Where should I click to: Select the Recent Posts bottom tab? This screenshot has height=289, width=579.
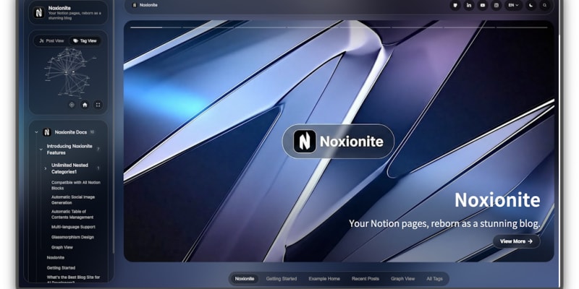point(365,278)
